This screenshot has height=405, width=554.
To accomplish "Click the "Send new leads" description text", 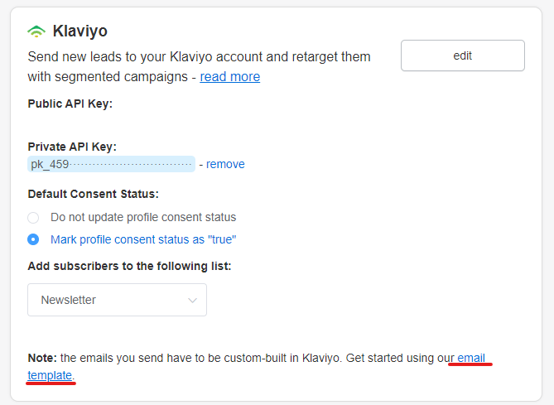I will (x=200, y=67).
